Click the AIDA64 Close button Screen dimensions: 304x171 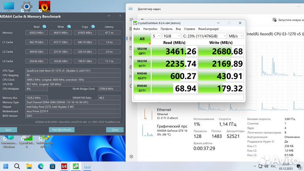[115, 130]
